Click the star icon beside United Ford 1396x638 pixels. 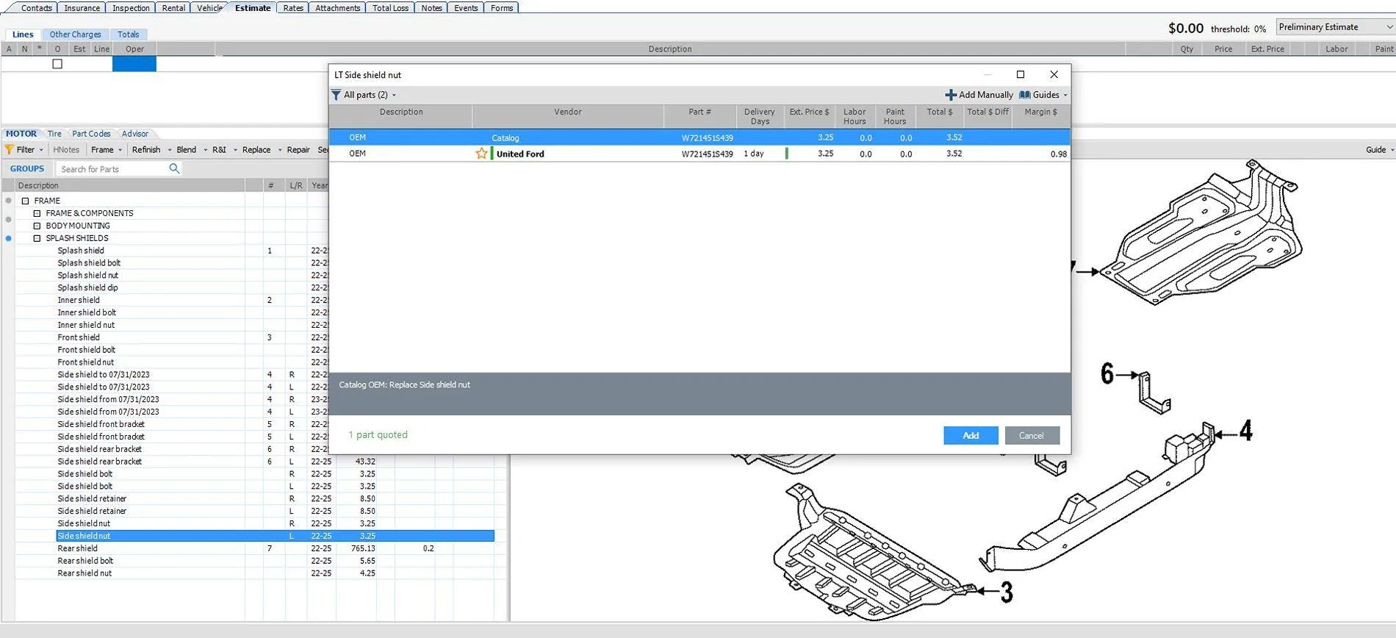pos(481,154)
